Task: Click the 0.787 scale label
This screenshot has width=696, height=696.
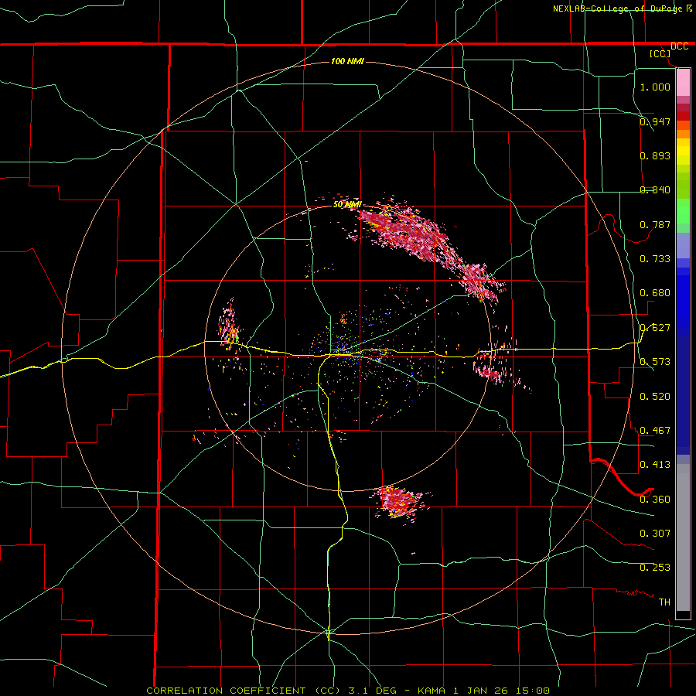Action: [655, 224]
